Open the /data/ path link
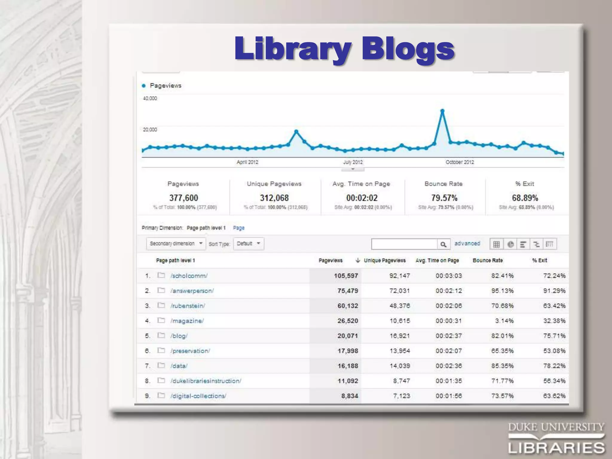This screenshot has height=459, width=612. click(x=179, y=366)
